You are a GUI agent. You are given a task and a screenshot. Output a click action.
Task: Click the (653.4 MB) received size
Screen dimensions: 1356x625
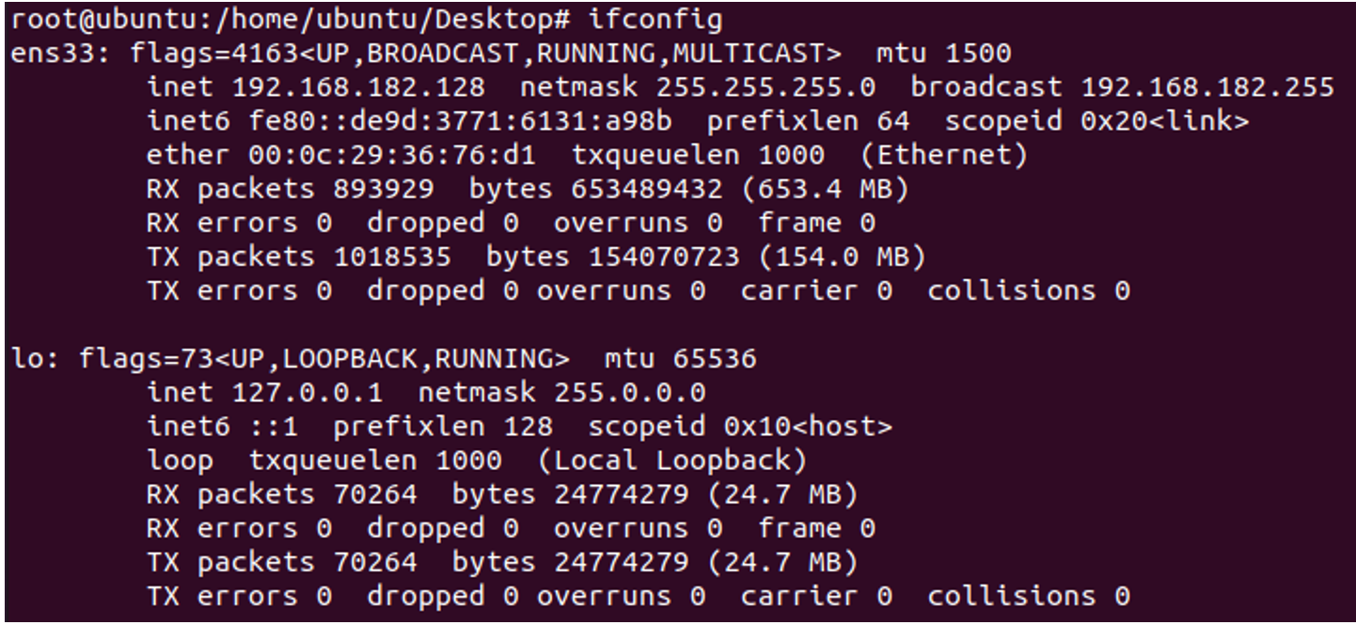pos(825,189)
